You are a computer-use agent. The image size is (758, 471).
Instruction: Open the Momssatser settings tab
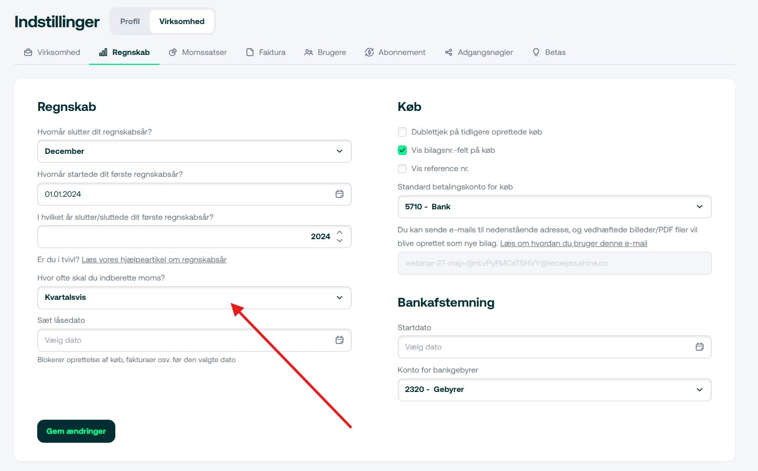pyautogui.click(x=204, y=52)
